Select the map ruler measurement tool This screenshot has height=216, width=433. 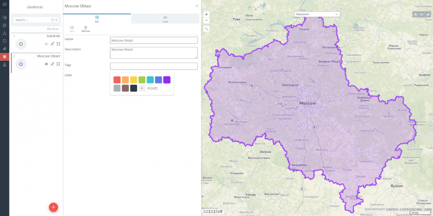coord(206,29)
